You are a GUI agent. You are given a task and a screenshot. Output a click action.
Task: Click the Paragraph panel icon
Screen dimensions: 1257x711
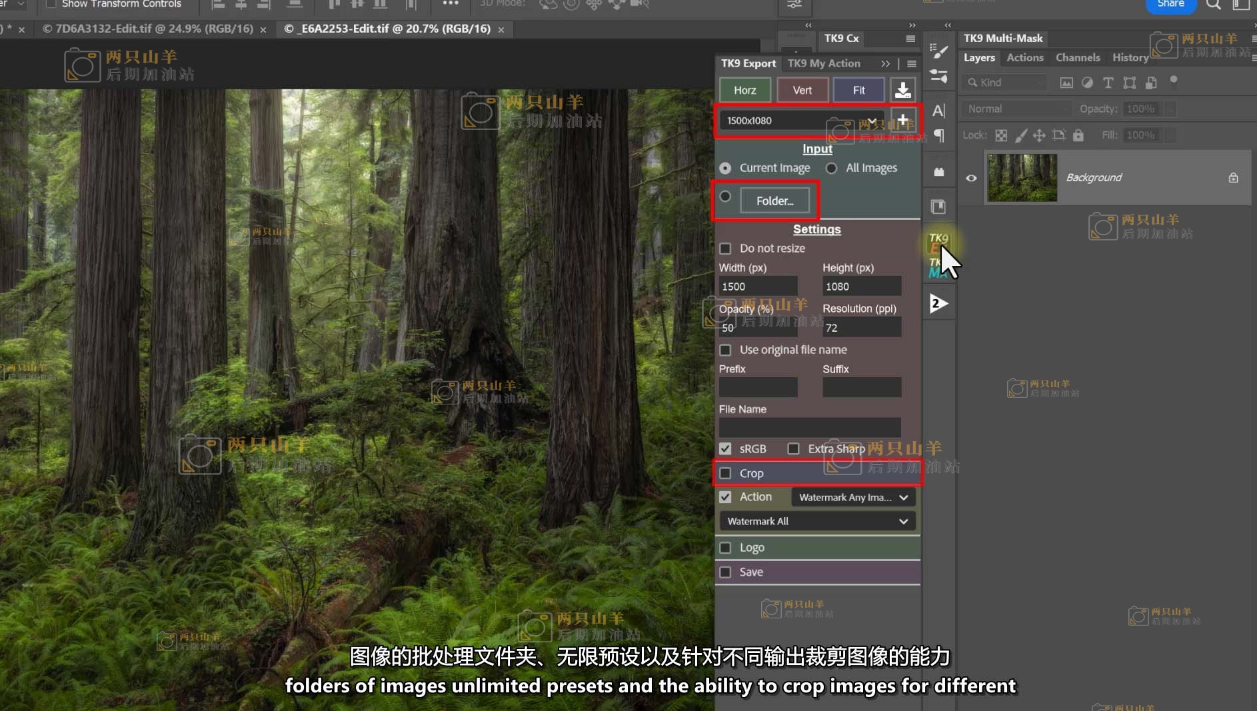coord(939,136)
